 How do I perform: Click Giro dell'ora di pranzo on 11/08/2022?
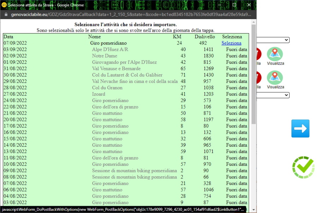[115, 158]
